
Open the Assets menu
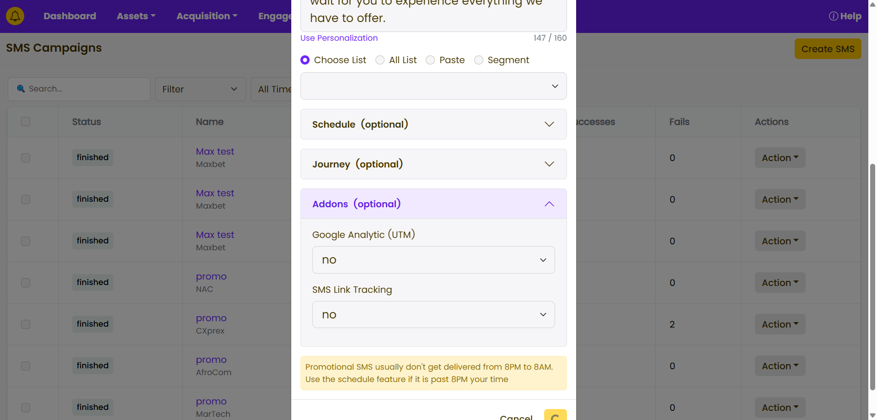click(x=136, y=16)
